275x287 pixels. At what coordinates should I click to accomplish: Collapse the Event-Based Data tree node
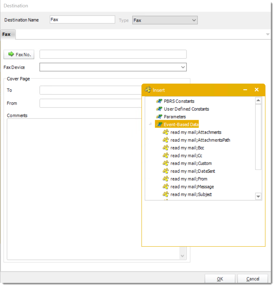[x=150, y=124]
